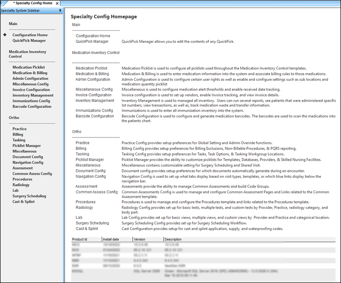Open Lab in the sidebar
Screen dimensions: 341x283
point(16,190)
